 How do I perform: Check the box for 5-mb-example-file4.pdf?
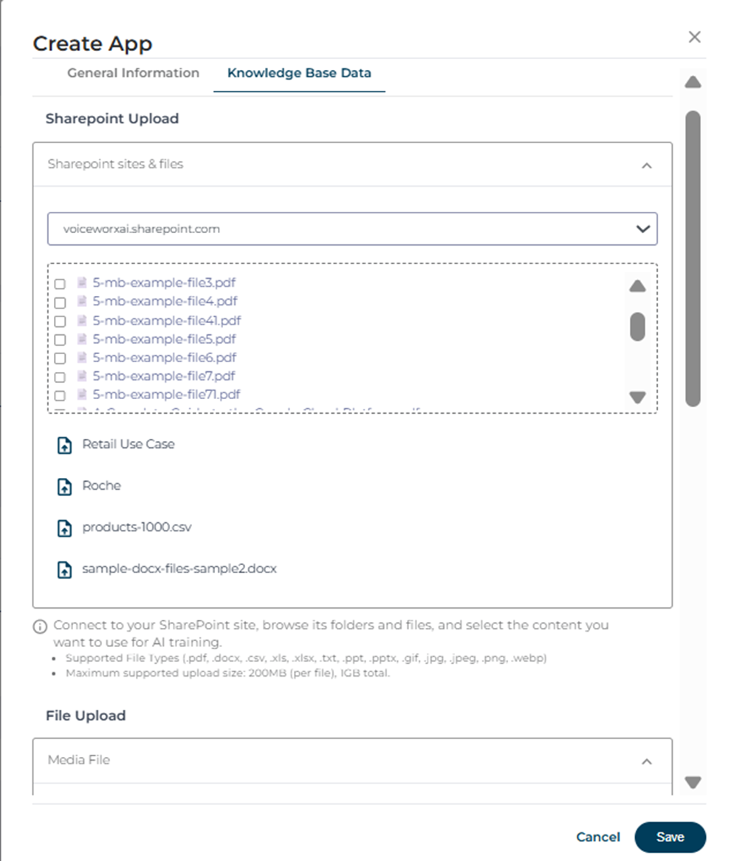coord(61,302)
